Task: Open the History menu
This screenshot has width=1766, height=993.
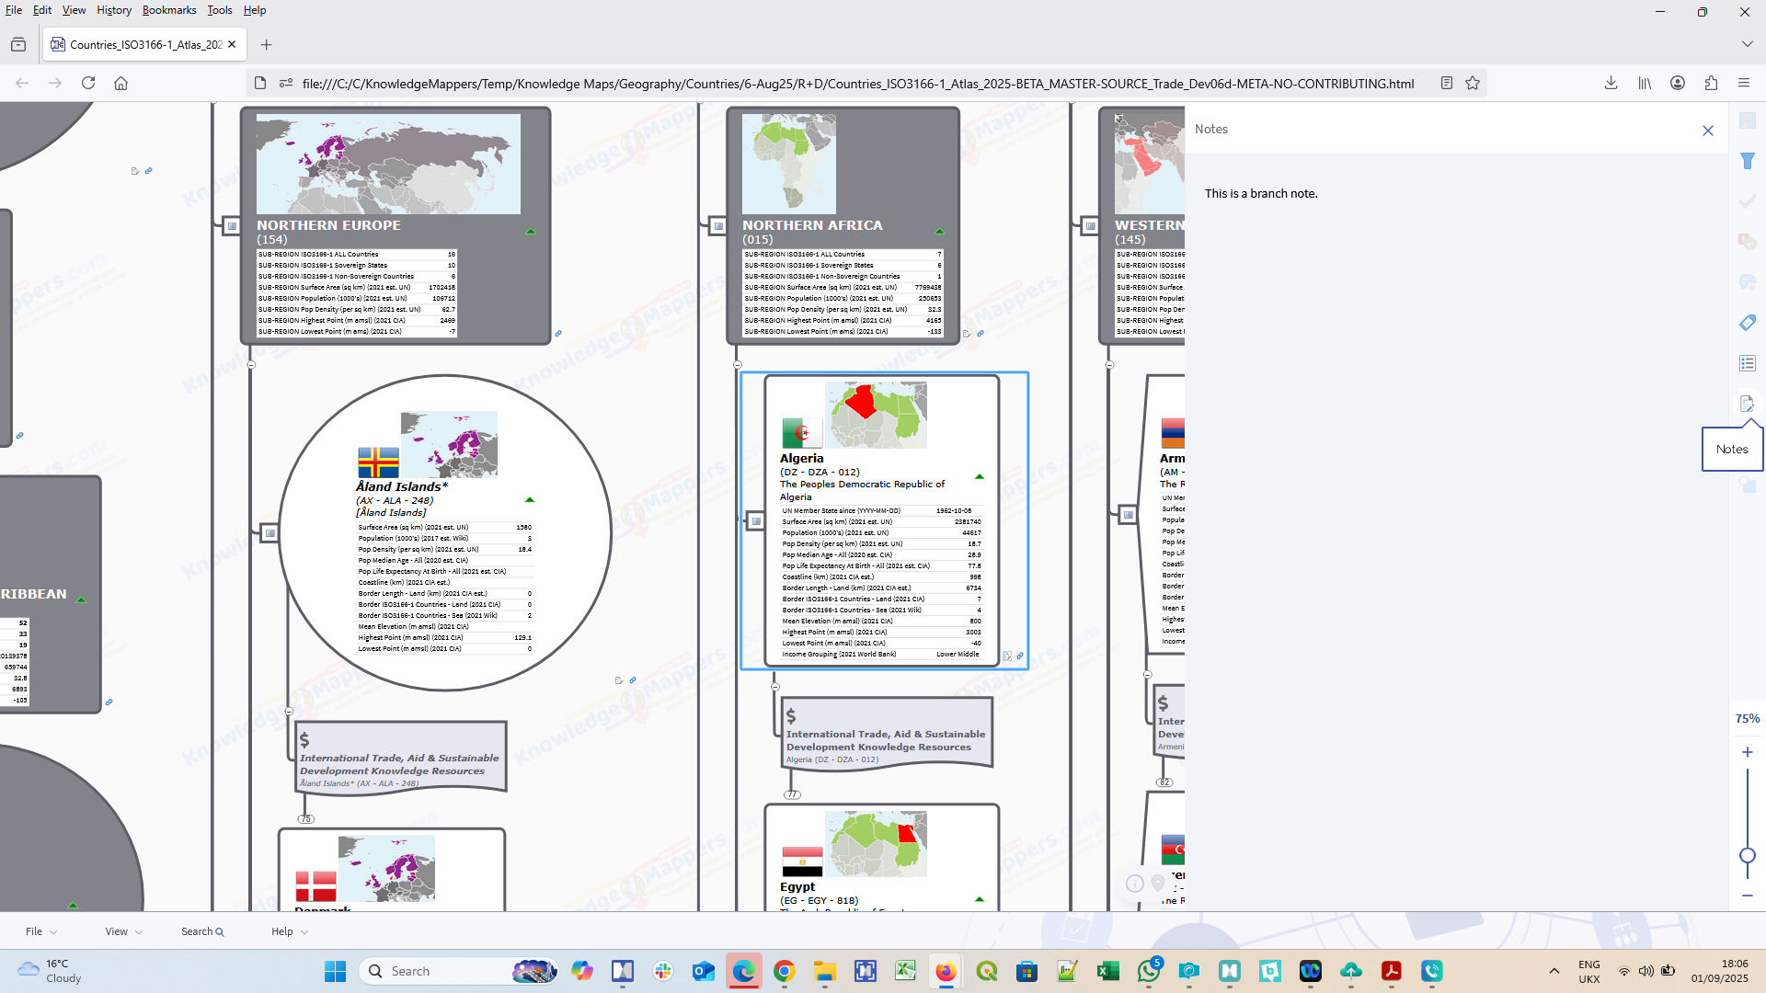Action: click(x=114, y=10)
